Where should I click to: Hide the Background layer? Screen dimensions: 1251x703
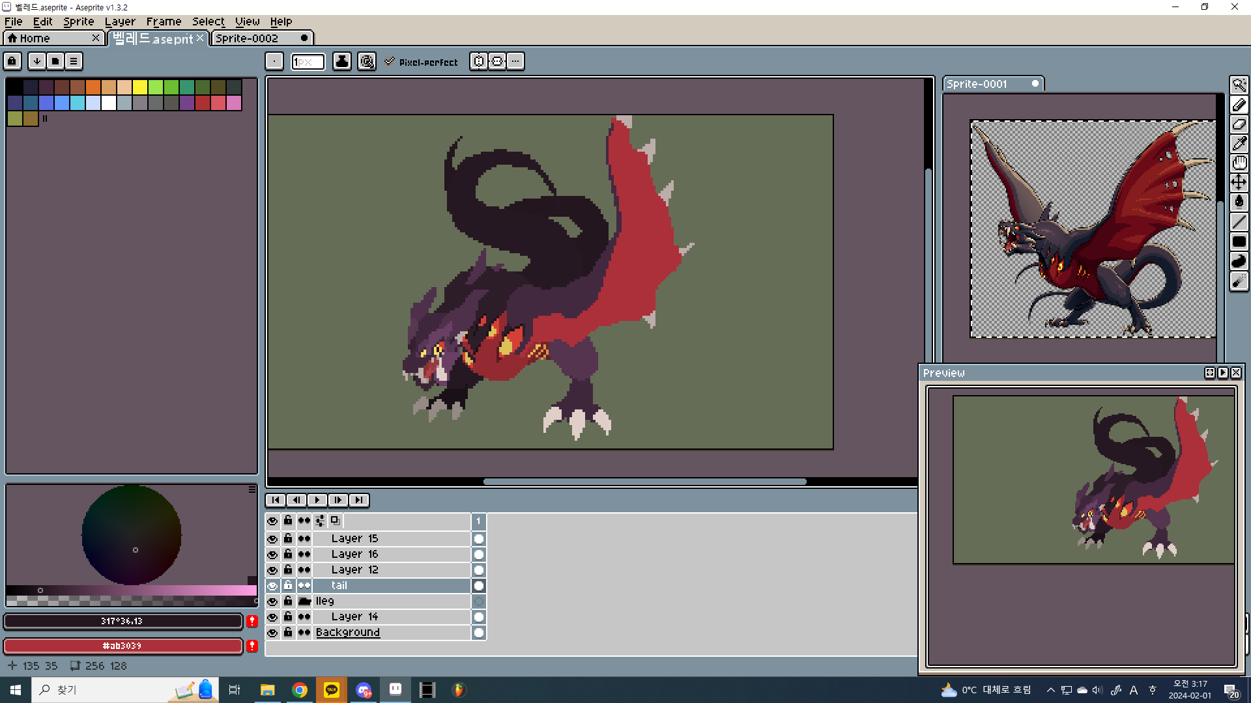pos(272,633)
